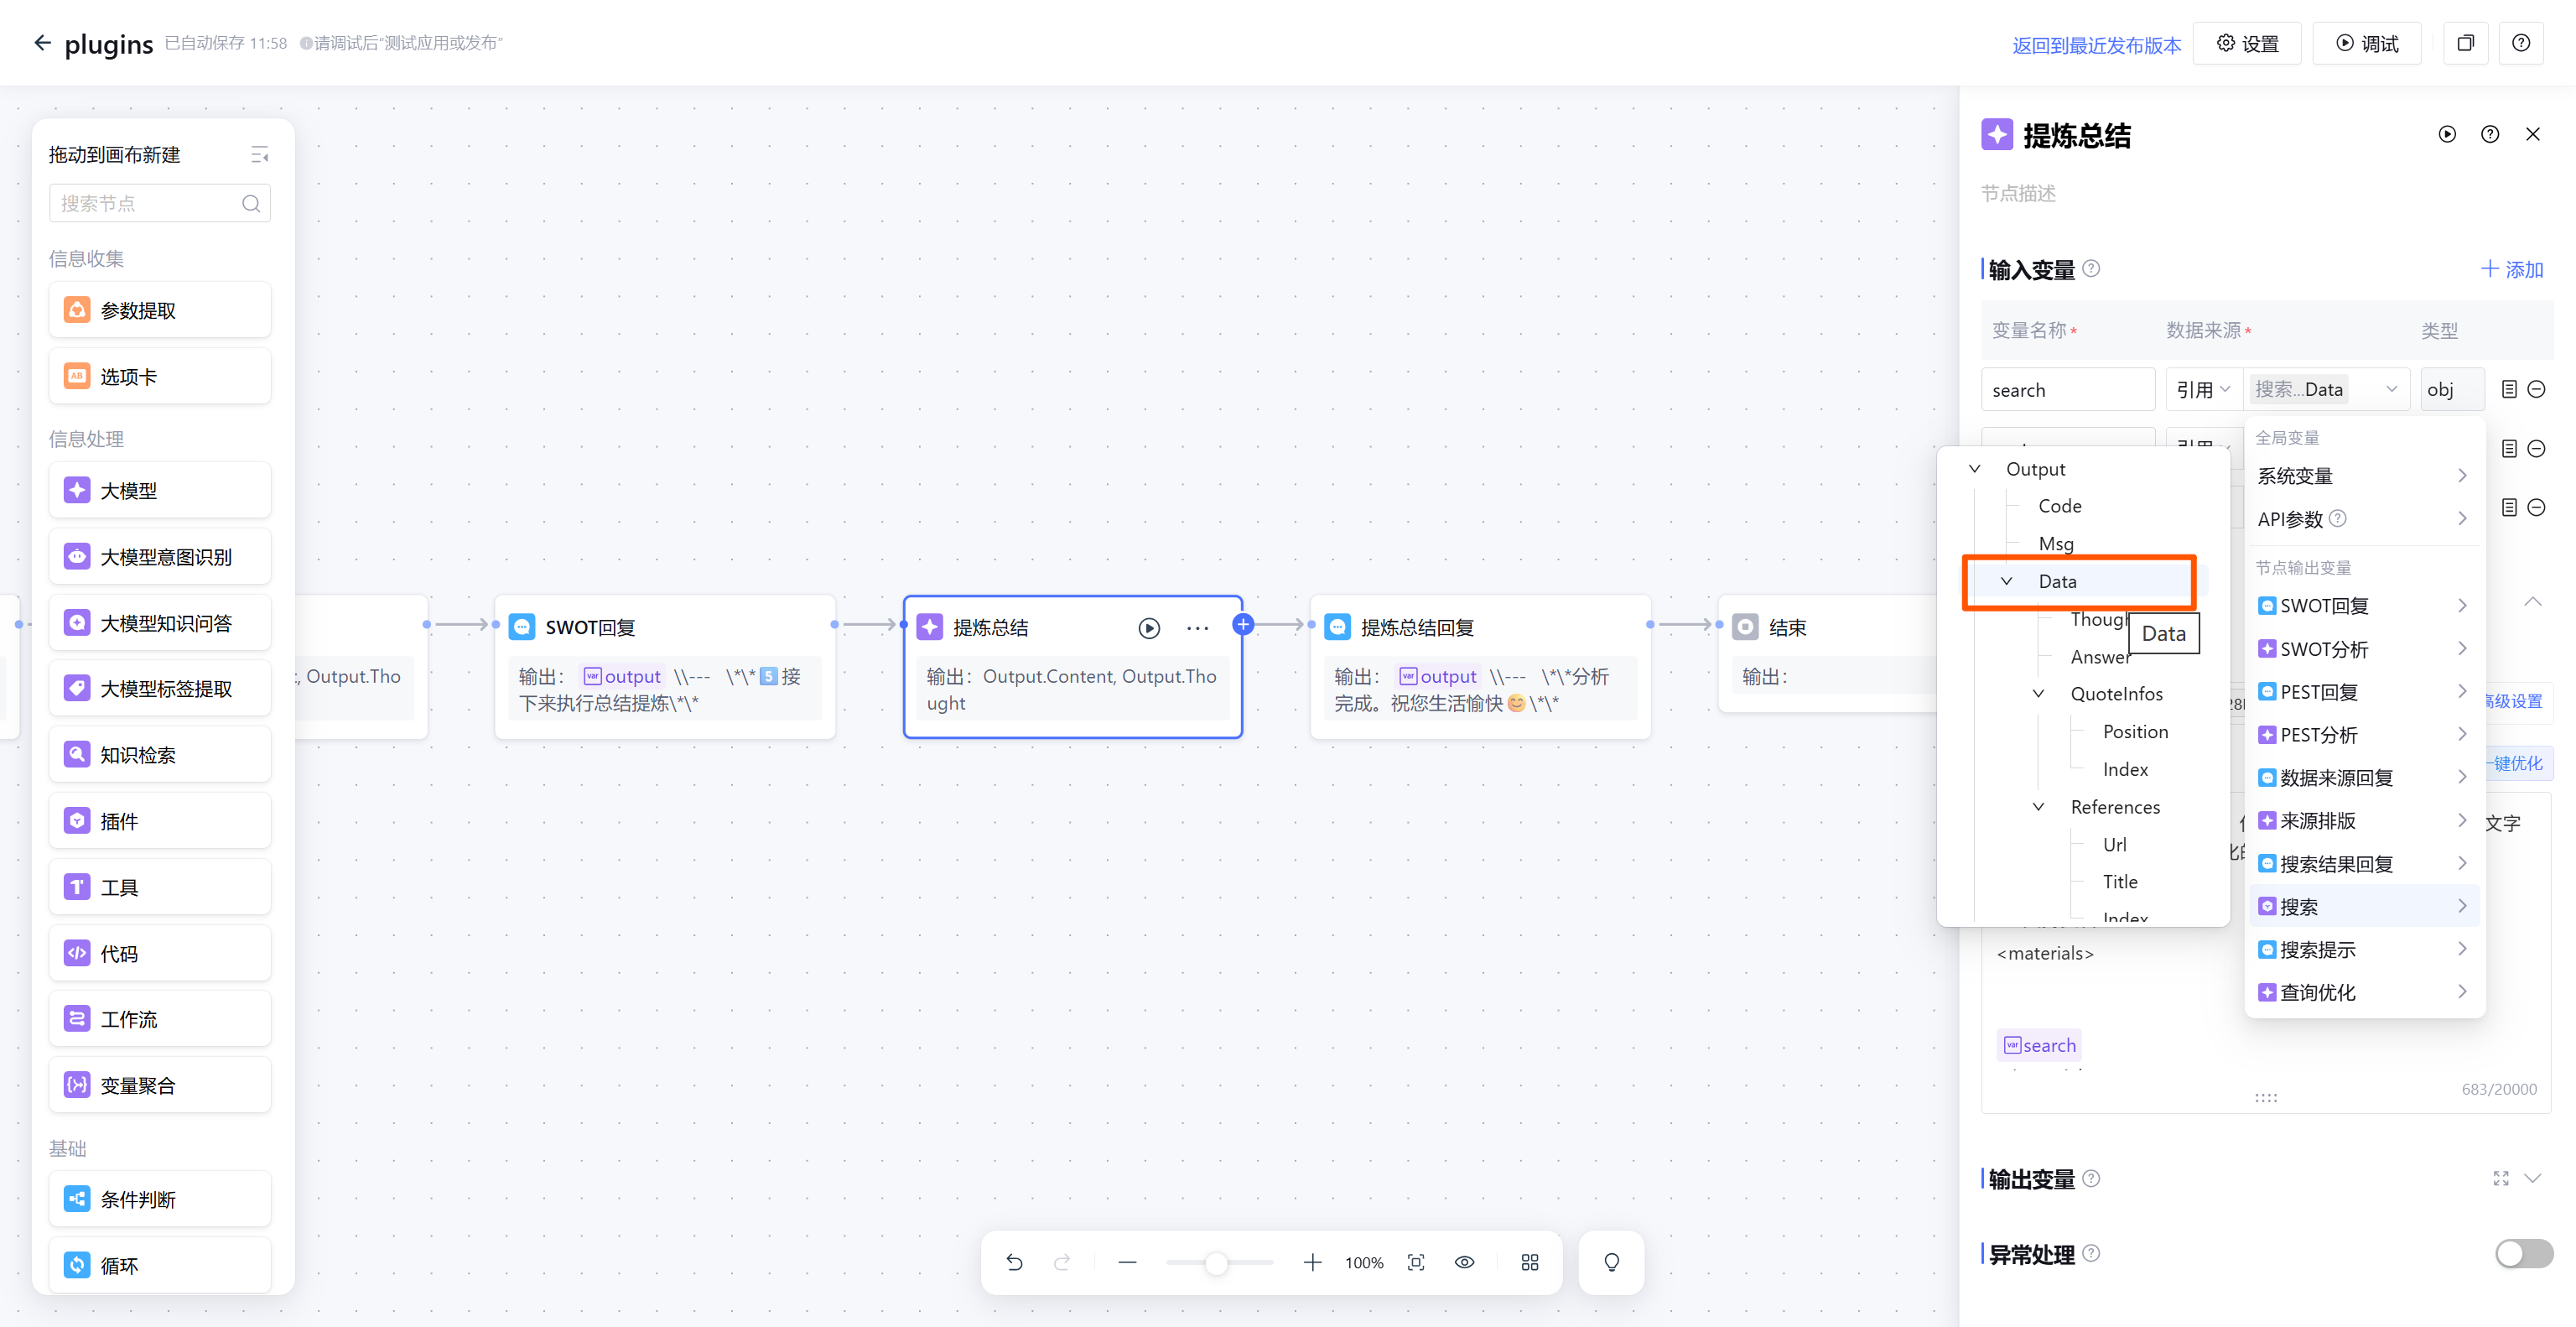The height and width of the screenshot is (1327, 2576).
Task: Click the collapse sidebar icon beside 拖动到画布新建
Action: point(259,155)
